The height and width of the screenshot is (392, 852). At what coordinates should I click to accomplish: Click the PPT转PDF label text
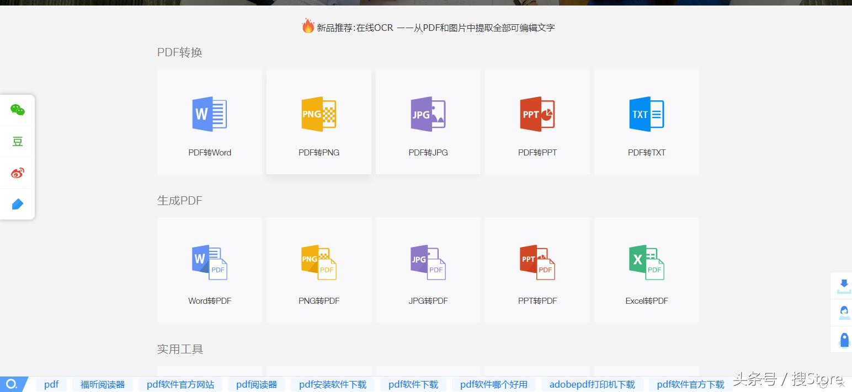pos(537,301)
